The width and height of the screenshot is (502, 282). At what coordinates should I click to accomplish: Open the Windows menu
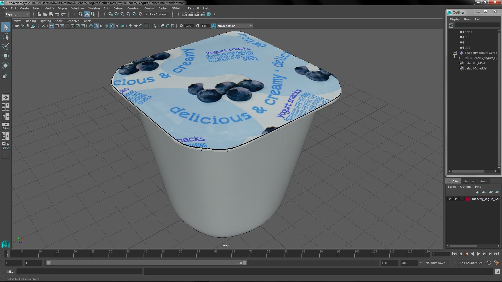click(x=78, y=8)
